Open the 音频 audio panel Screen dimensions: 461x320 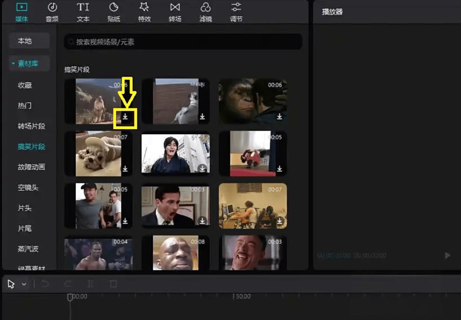coord(52,11)
